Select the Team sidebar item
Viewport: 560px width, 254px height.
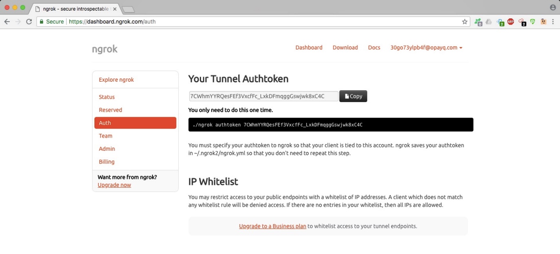[106, 136]
